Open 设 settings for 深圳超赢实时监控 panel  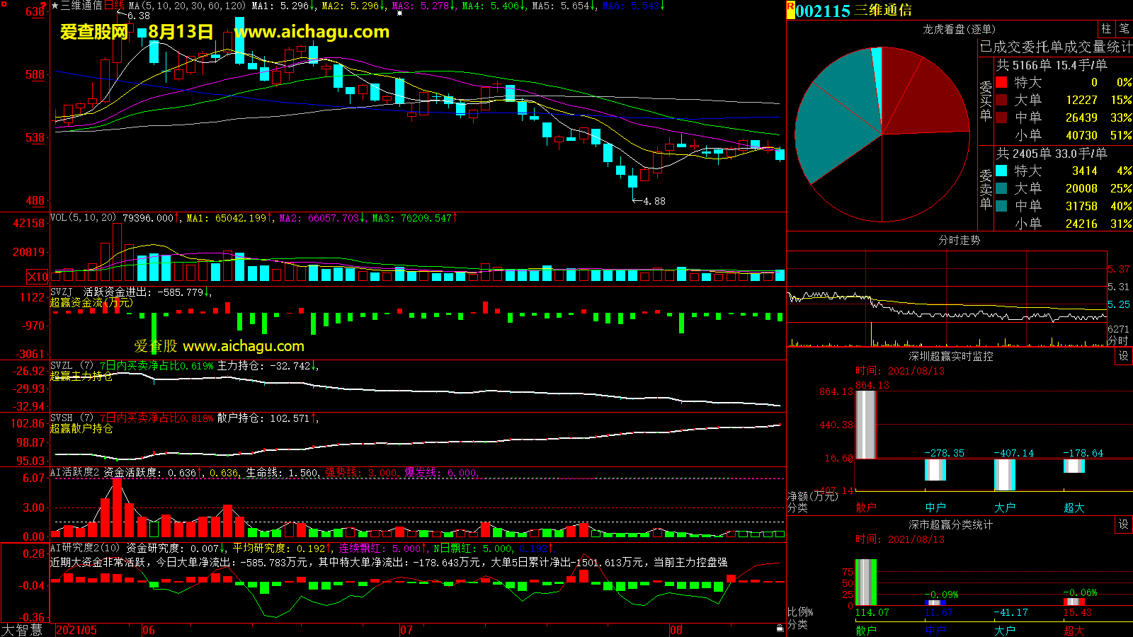tap(1123, 356)
